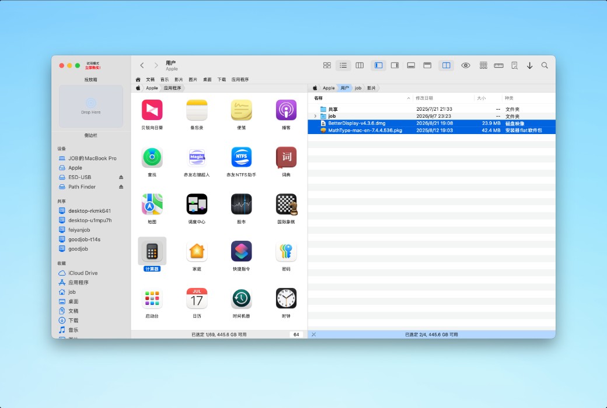Select the 便笺 app icon
607x408 pixels.
241,110
